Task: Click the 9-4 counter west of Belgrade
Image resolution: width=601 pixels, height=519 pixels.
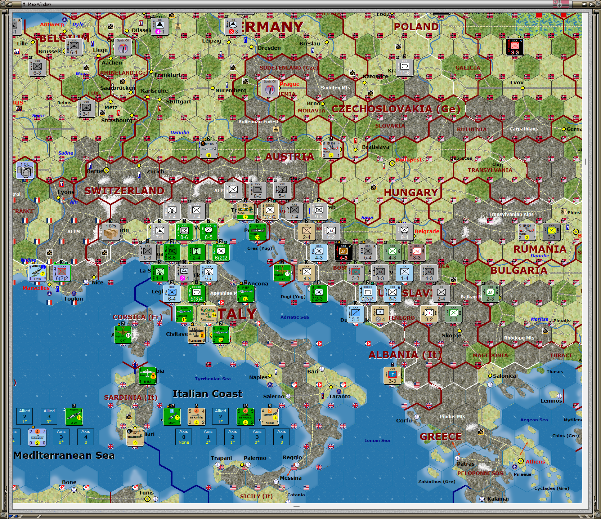Action: point(404,232)
